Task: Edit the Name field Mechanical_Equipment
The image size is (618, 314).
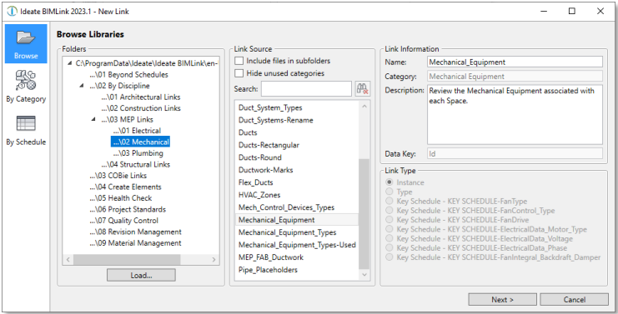Action: [515, 62]
